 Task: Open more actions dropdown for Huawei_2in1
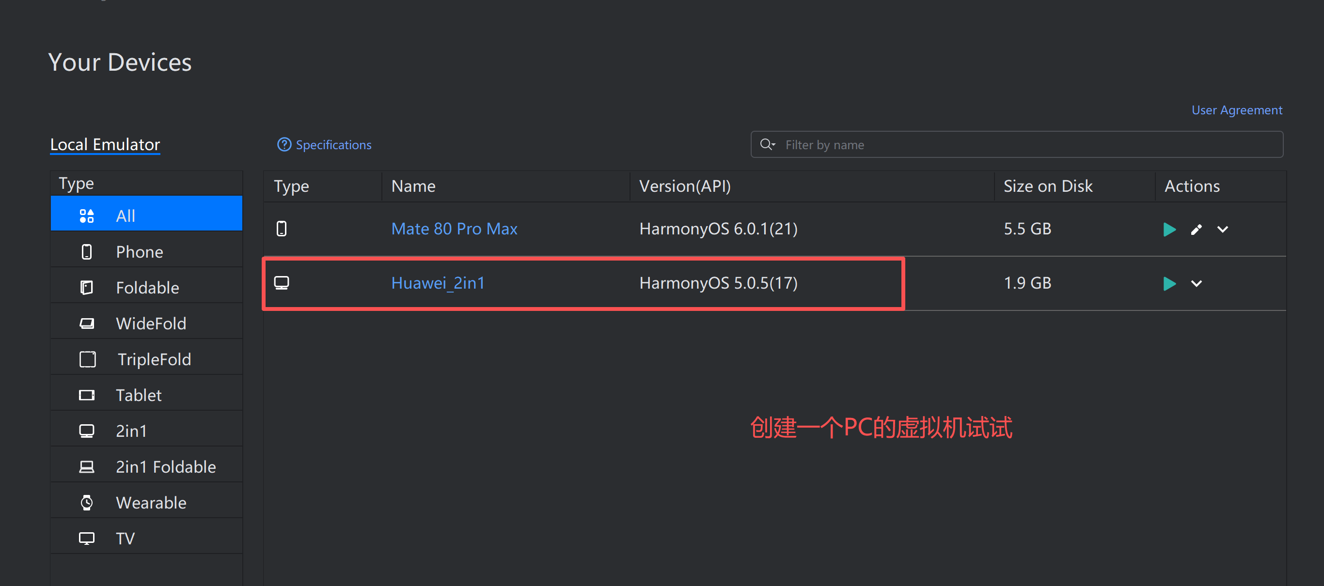pos(1196,283)
